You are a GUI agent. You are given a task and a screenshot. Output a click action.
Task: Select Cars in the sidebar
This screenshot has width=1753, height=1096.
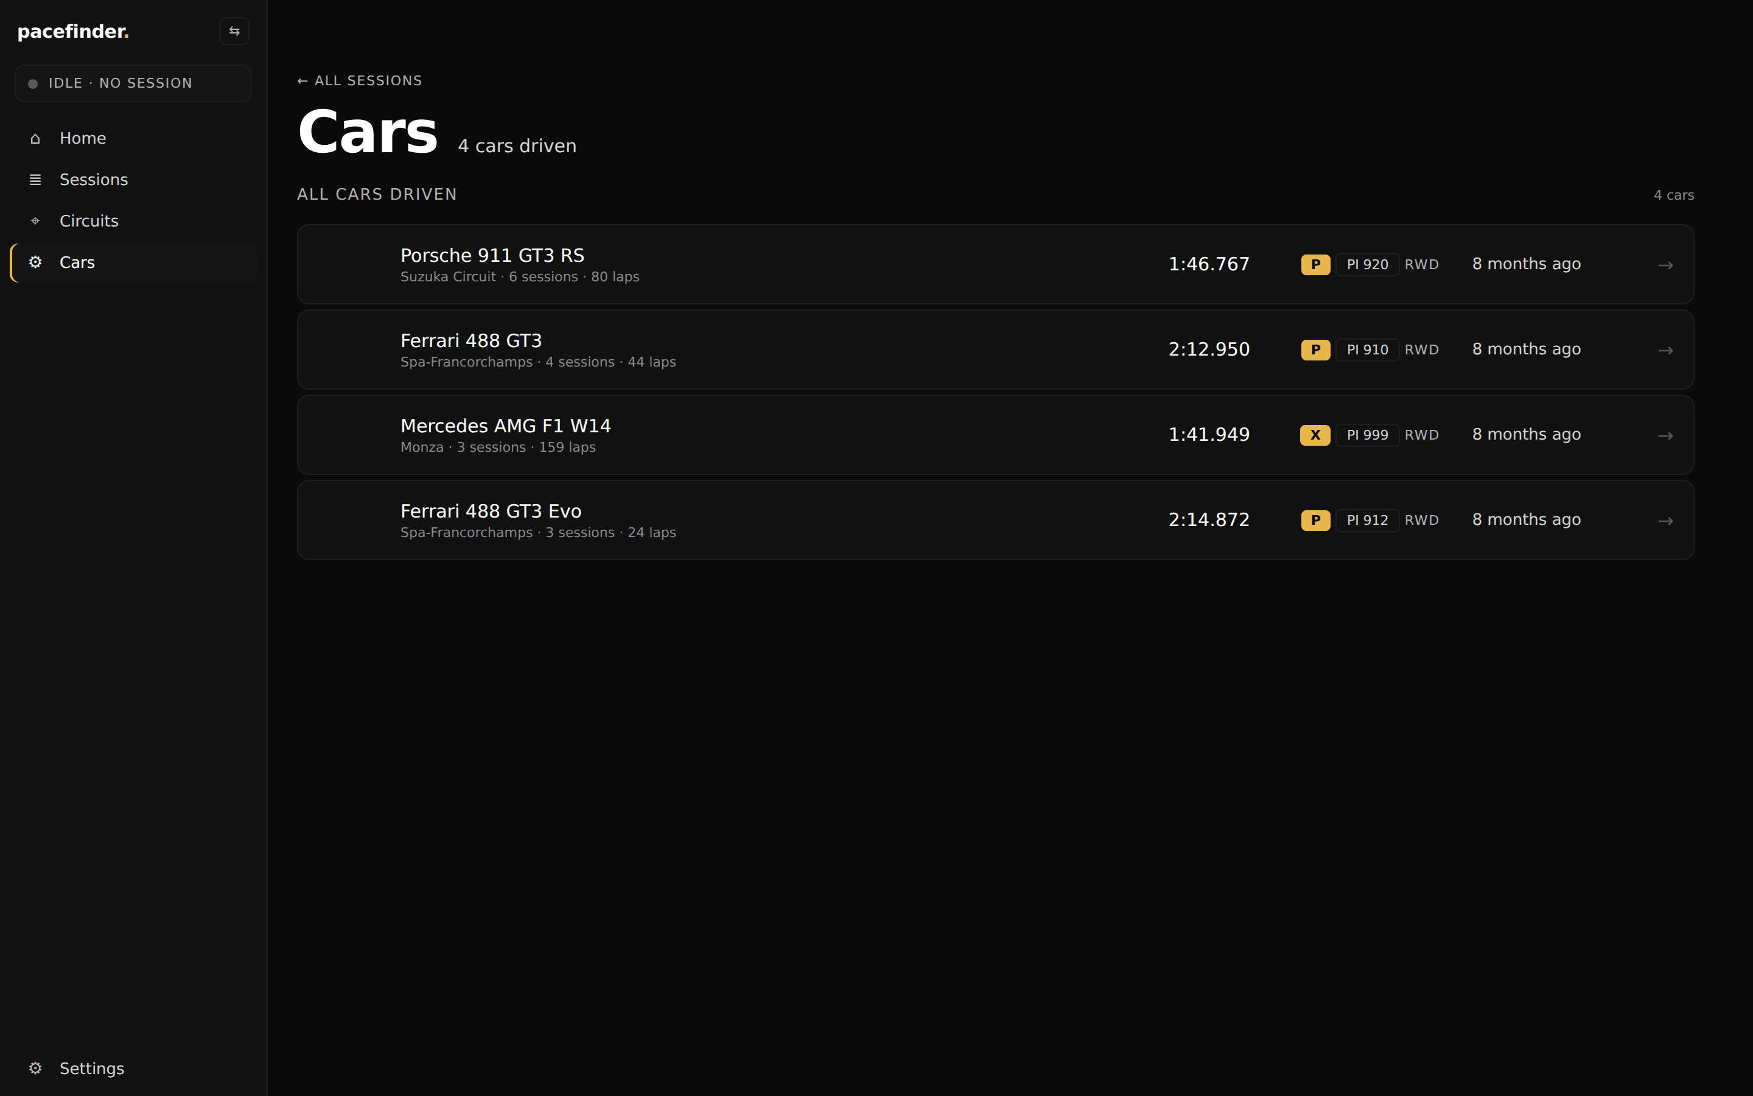[x=134, y=262]
